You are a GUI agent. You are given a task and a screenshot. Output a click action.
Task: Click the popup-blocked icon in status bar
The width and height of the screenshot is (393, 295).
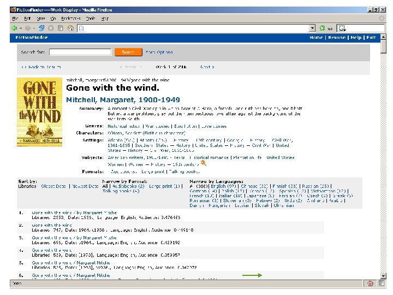click(x=370, y=284)
